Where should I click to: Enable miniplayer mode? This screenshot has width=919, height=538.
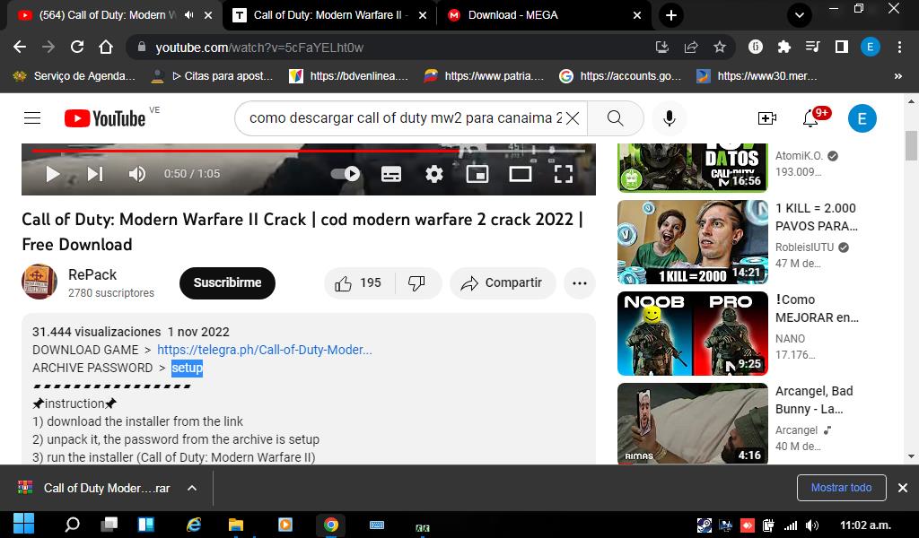click(x=477, y=174)
